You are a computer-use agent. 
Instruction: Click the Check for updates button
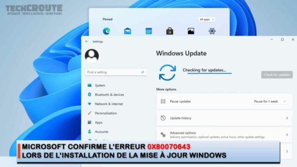pos(277,75)
